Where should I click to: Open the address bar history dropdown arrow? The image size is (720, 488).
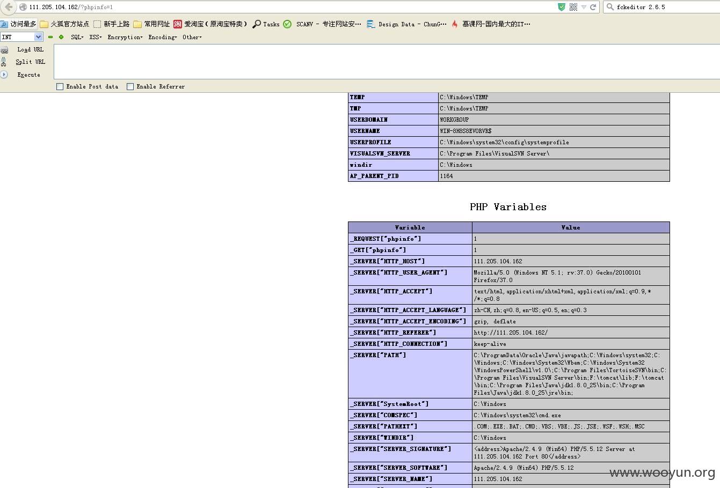(x=584, y=7)
